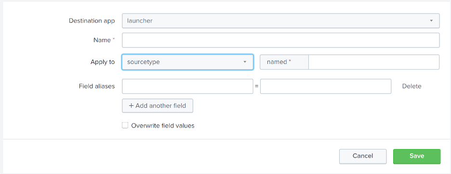This screenshot has height=174, width=451.
Task: Open the Destination app dropdown showing launcher
Action: (281, 21)
